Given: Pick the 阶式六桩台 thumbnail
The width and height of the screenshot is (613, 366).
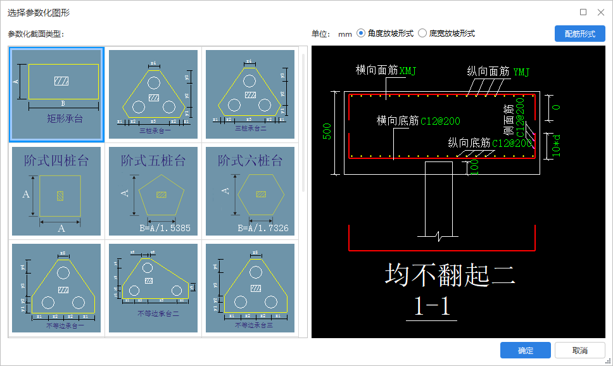Looking at the screenshot, I should click(250, 191).
